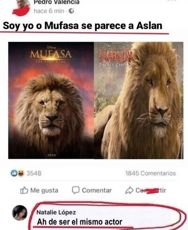Click the speech bubble Comentar icon

76,190
